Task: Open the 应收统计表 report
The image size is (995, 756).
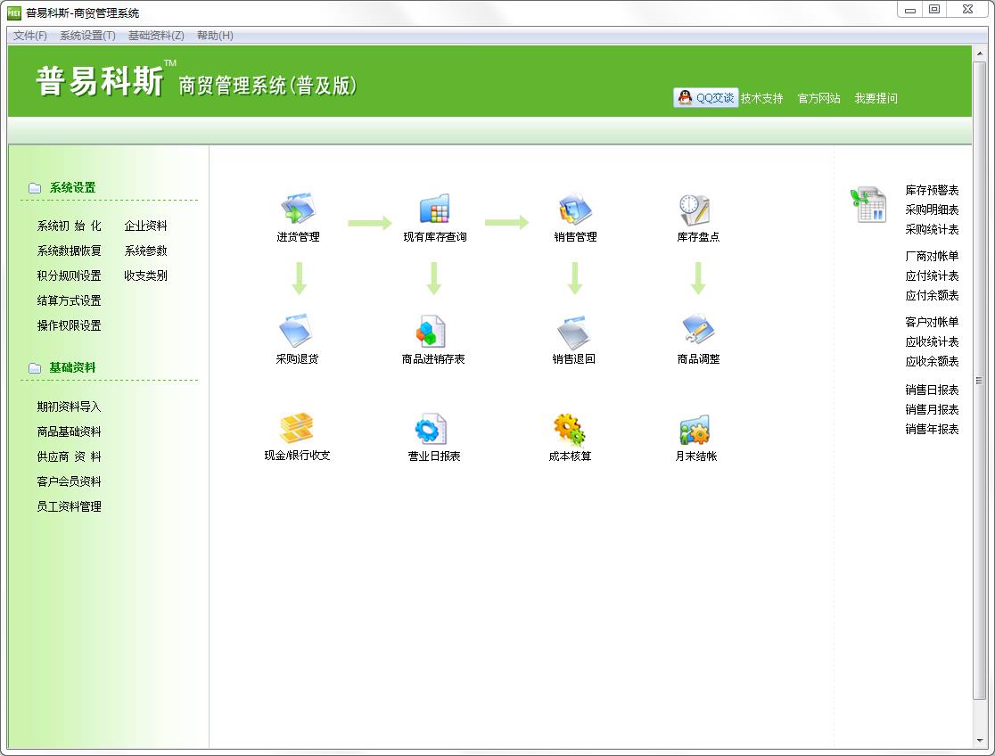Action: tap(932, 342)
